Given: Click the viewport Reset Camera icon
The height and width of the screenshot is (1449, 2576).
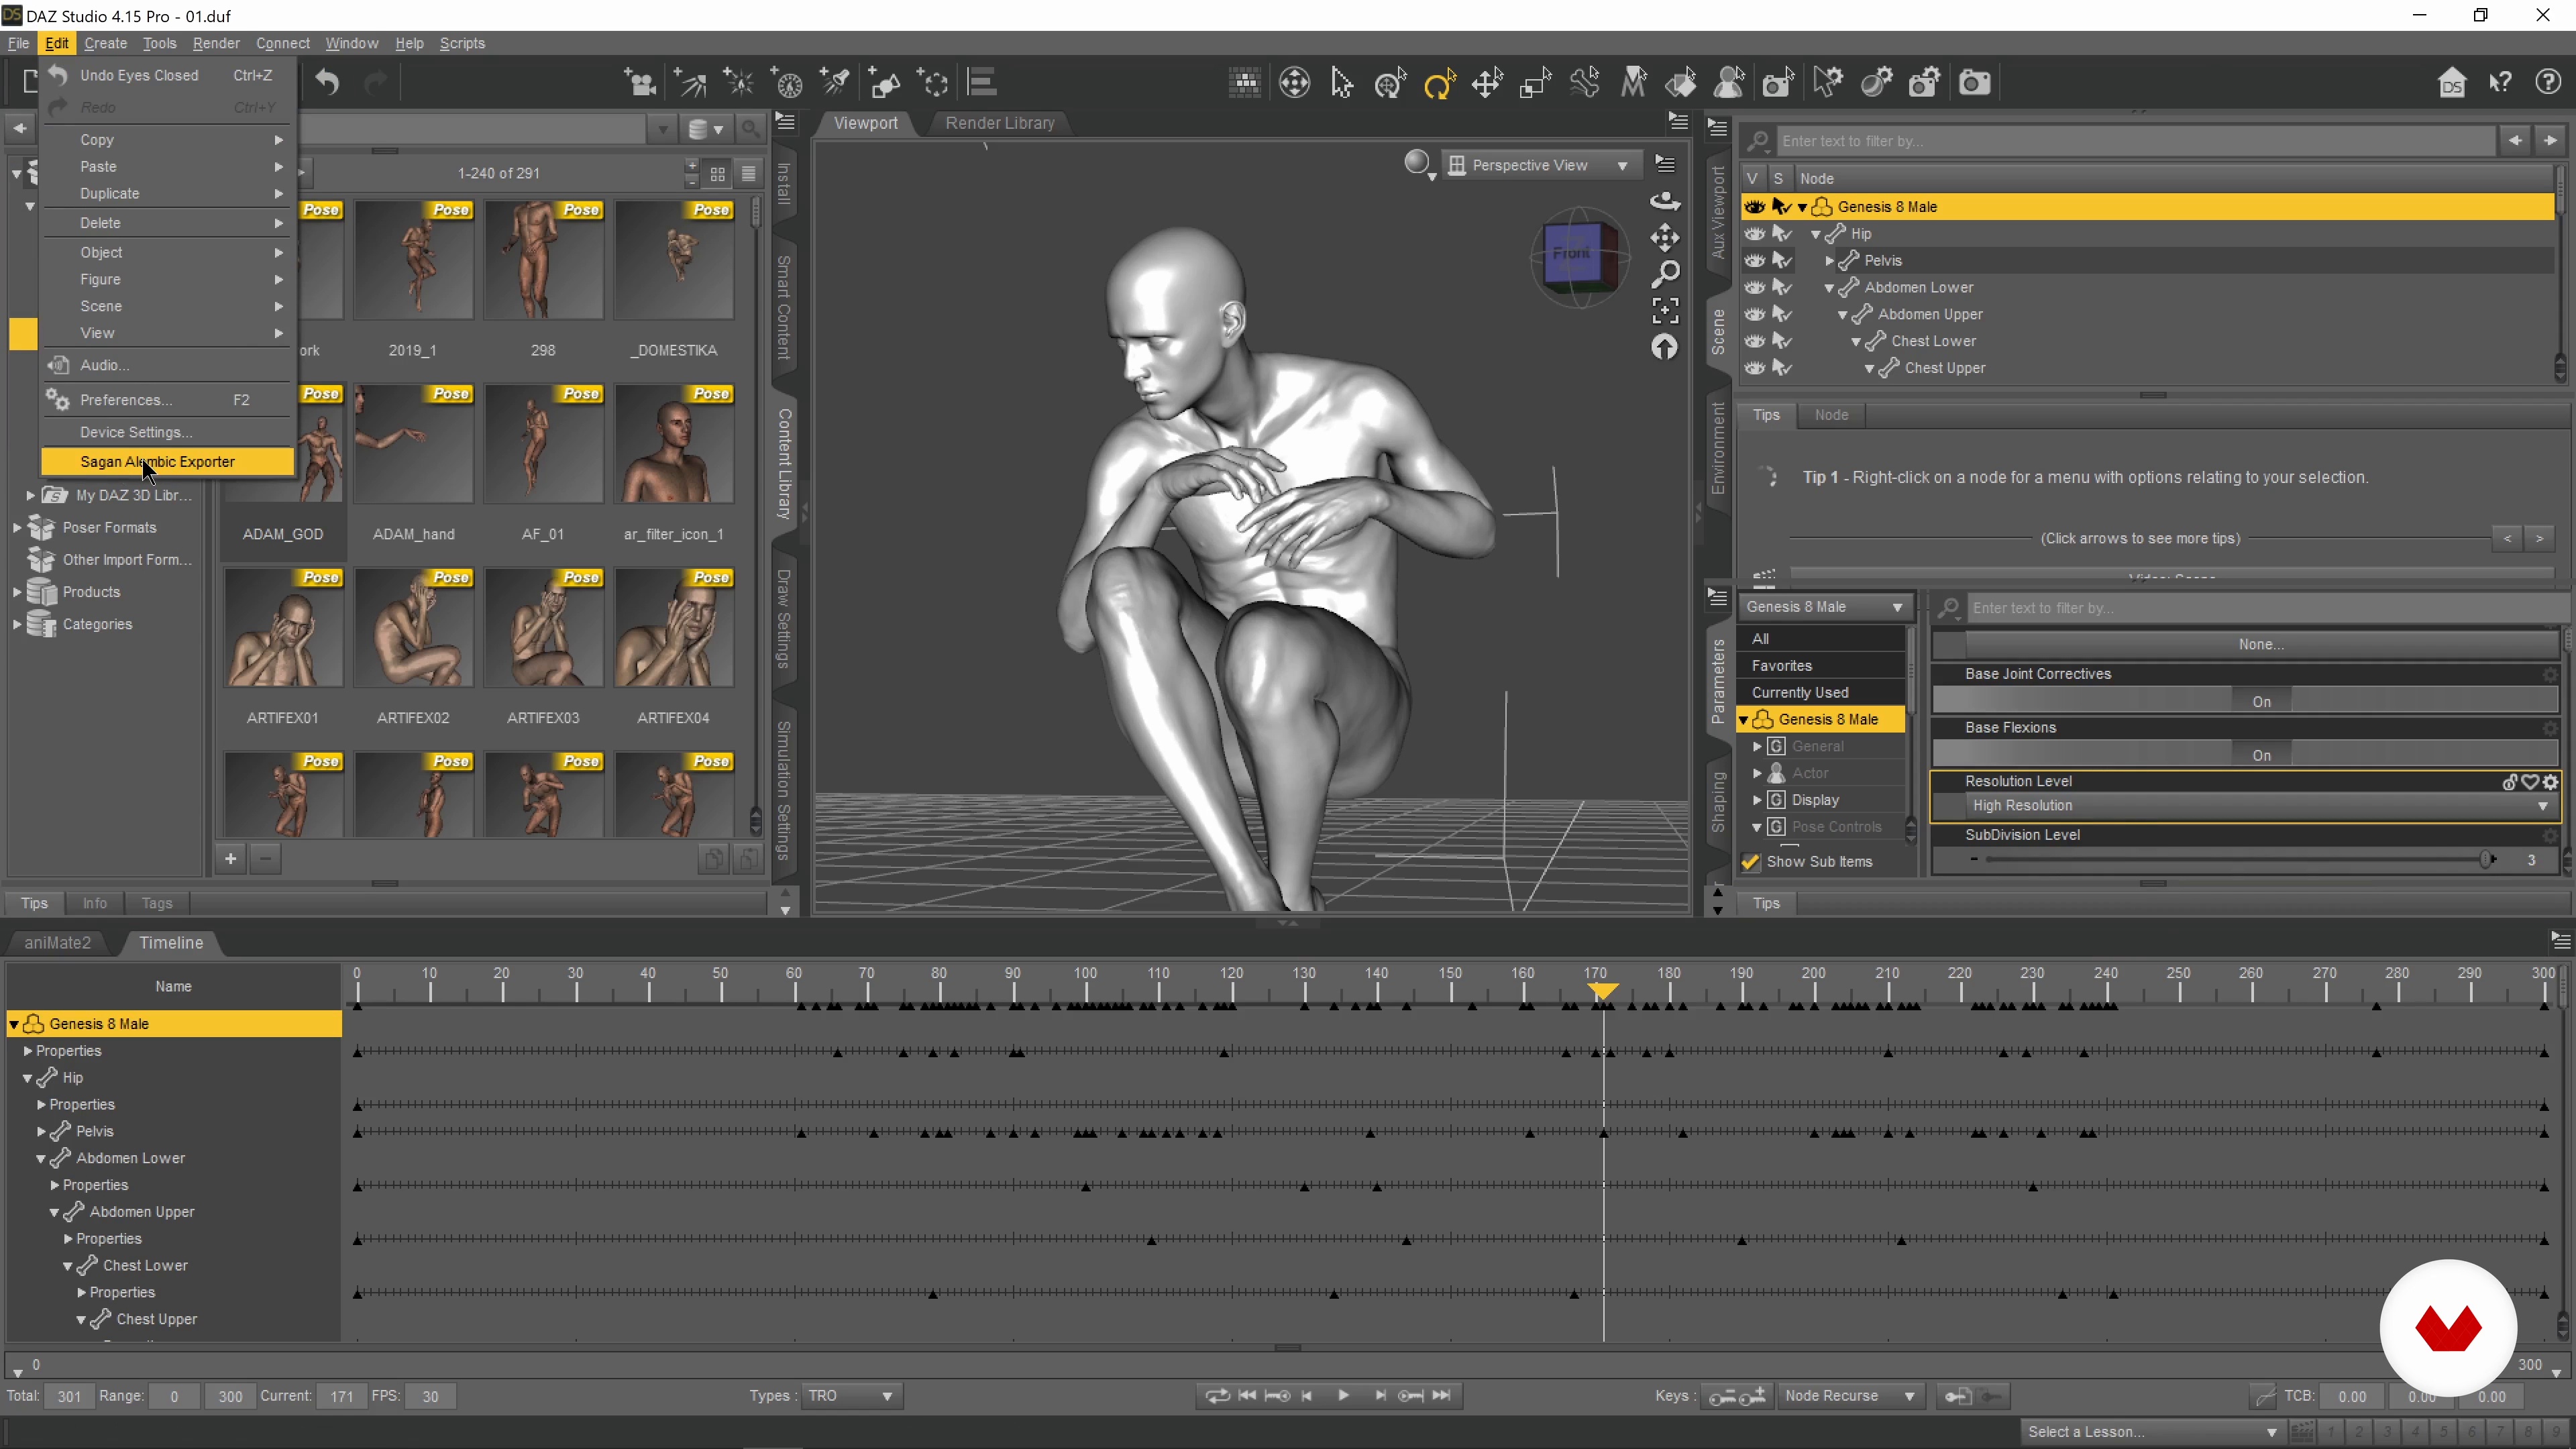Looking at the screenshot, I should pyautogui.click(x=1664, y=347).
